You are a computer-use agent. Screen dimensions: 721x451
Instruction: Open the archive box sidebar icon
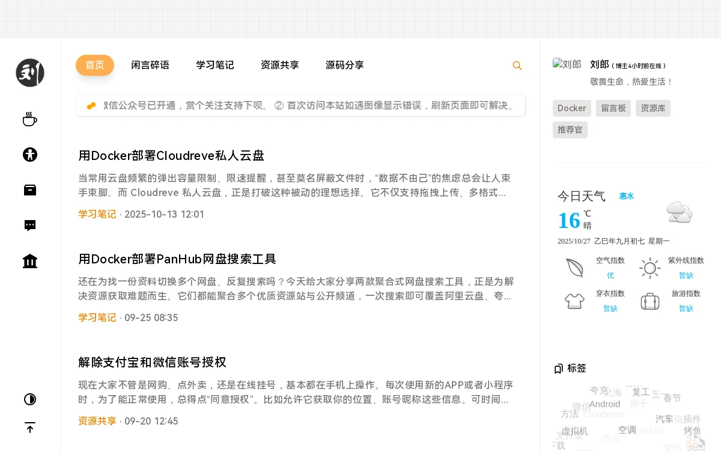pyautogui.click(x=30, y=190)
